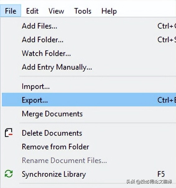Image resolution: width=176 pixels, height=188 pixels.
Task: Click the green Synchronize Library arrows icon
Action: 9,174
